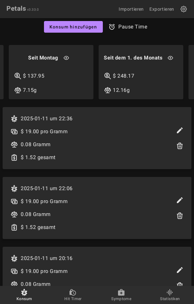This screenshot has width=194, height=304.
Task: Click the cannabis leaf icon at 22:36 entry
Action: [x=14, y=119]
